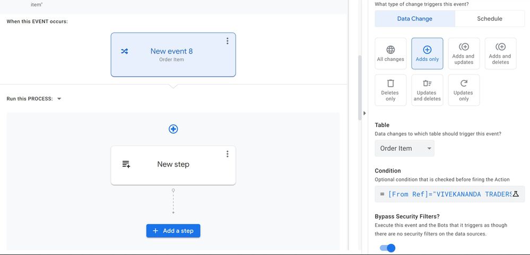
Task: Open the expression test flask icon
Action: pos(516,194)
